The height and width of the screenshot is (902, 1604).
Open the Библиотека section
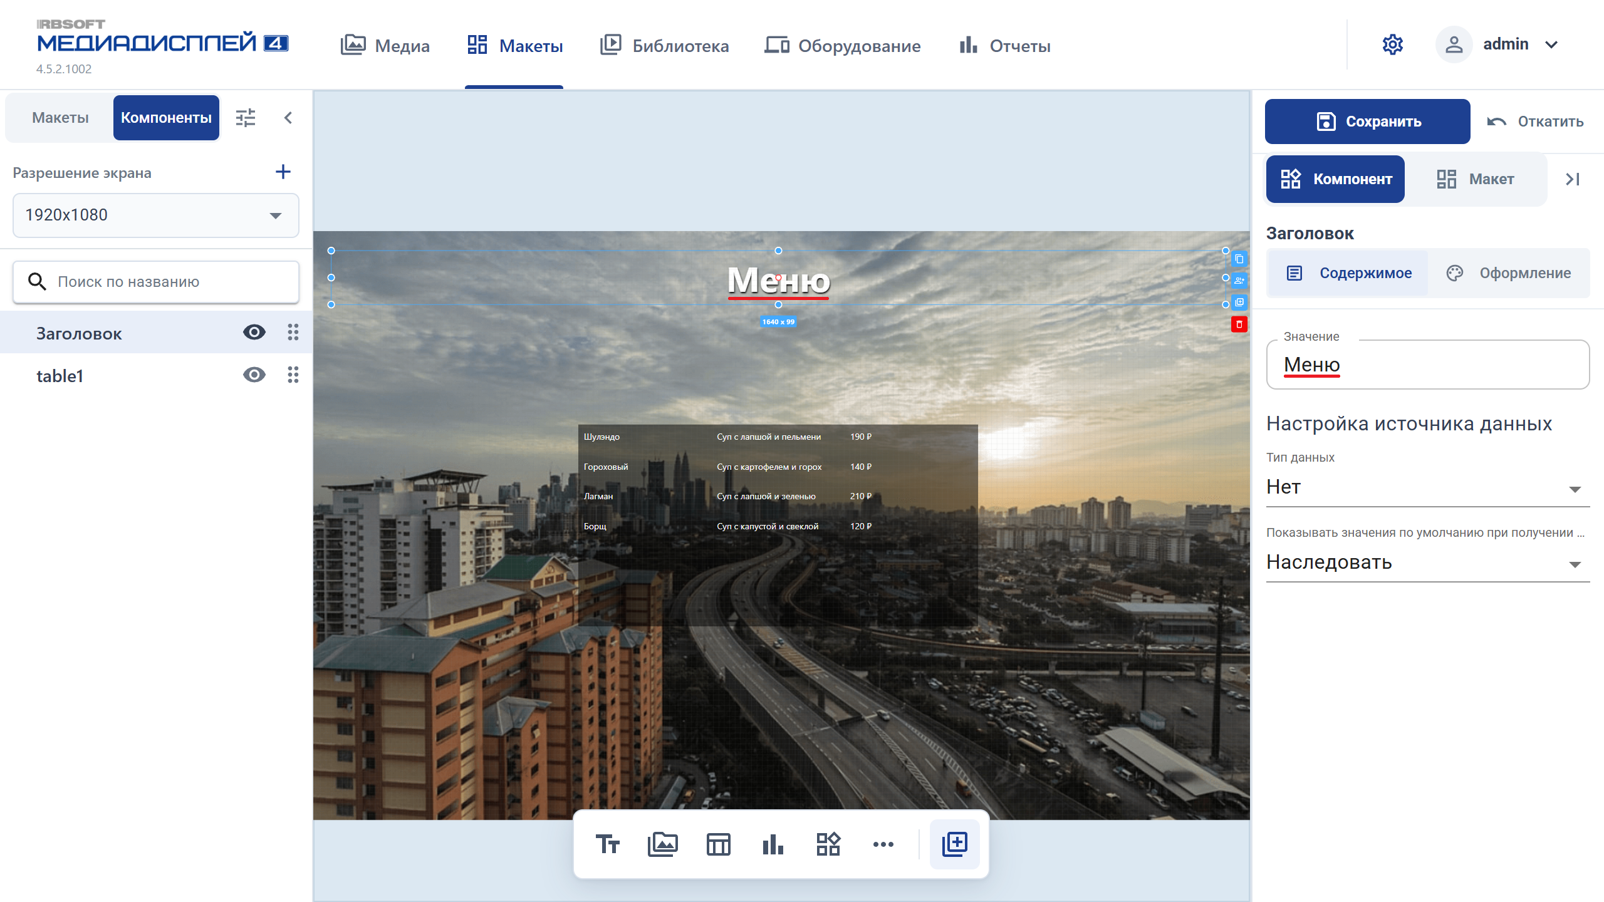coord(664,46)
